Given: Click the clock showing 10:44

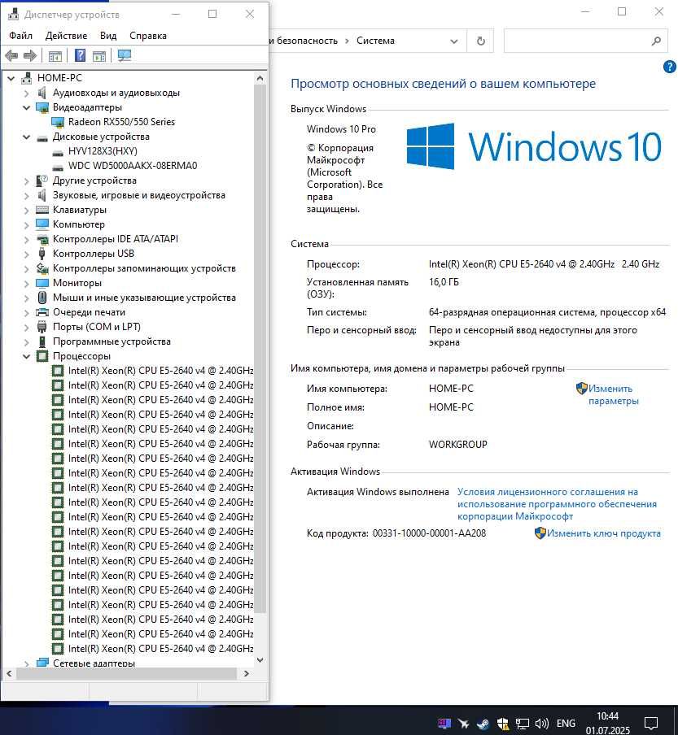Looking at the screenshot, I should pos(608,716).
